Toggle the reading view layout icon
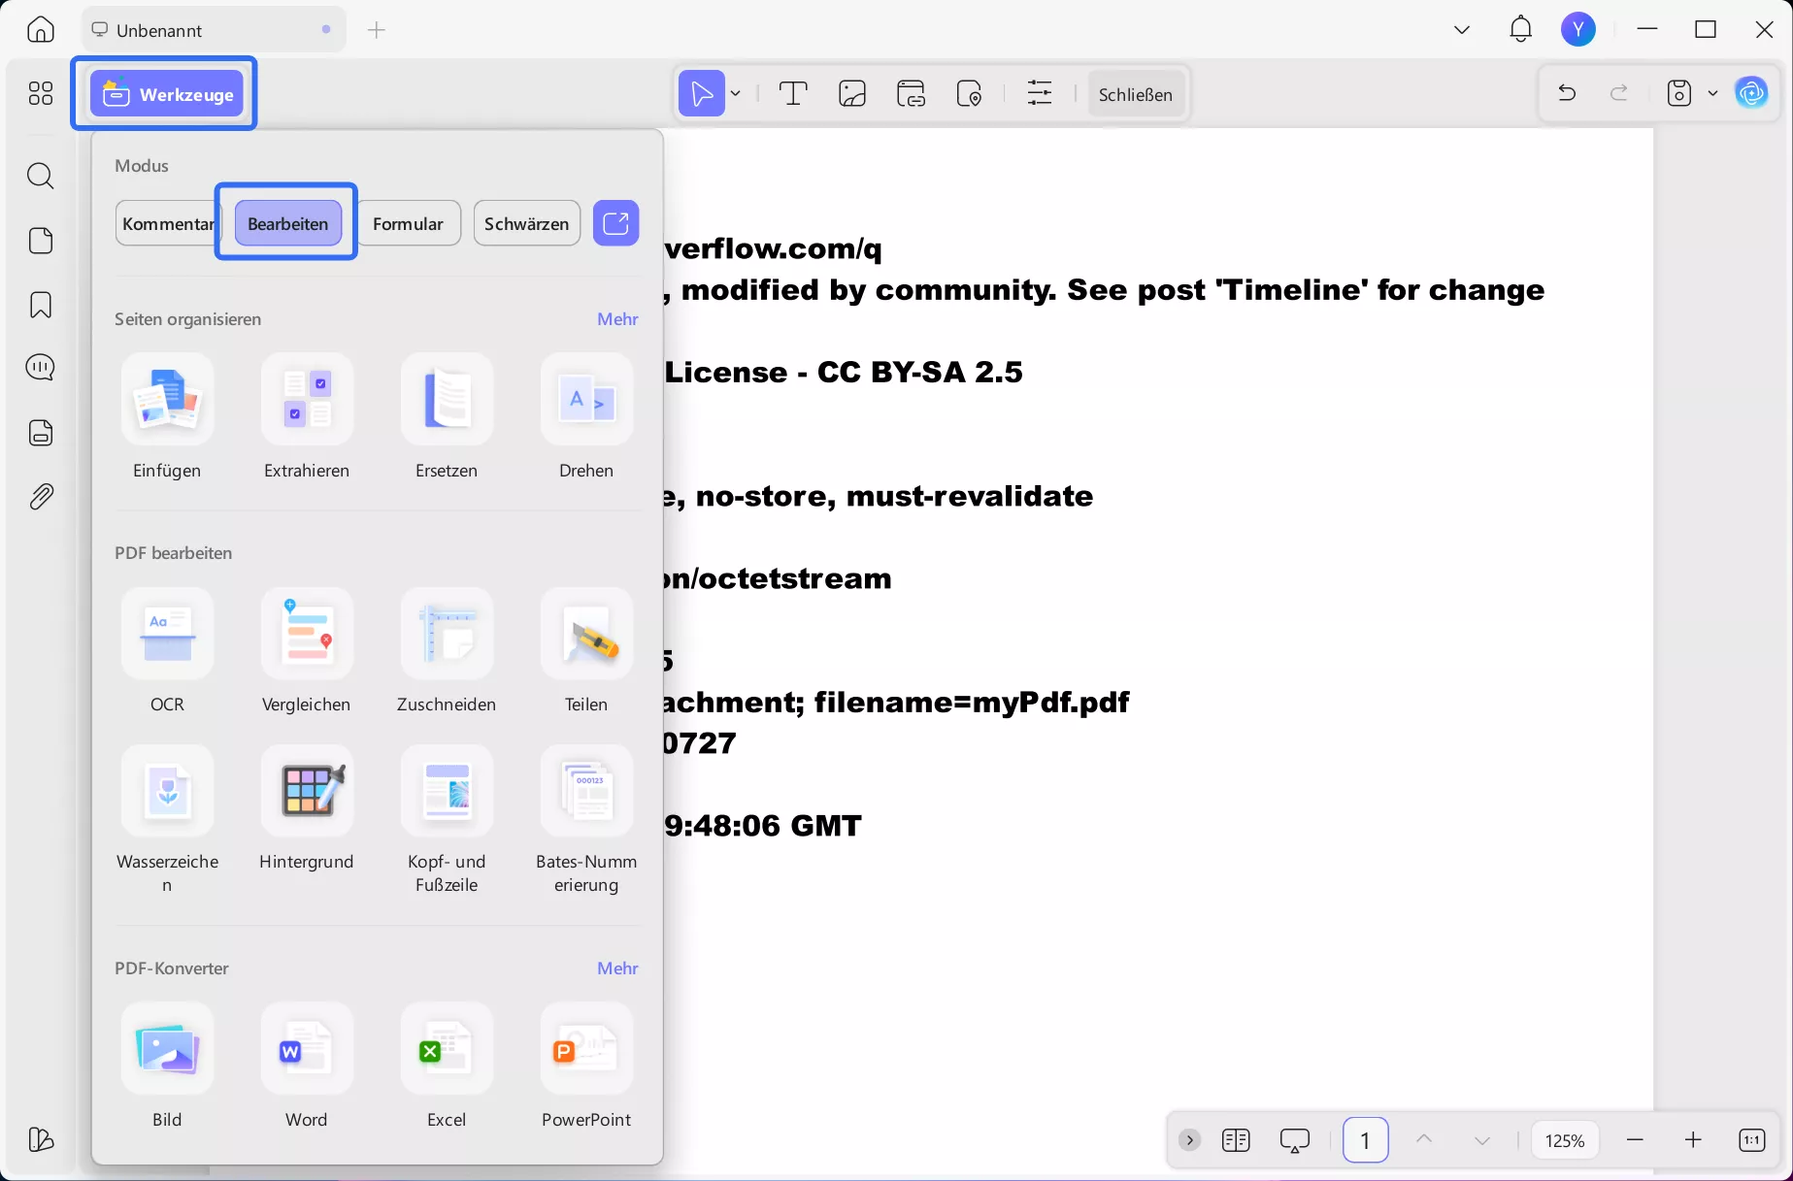 point(1236,1140)
